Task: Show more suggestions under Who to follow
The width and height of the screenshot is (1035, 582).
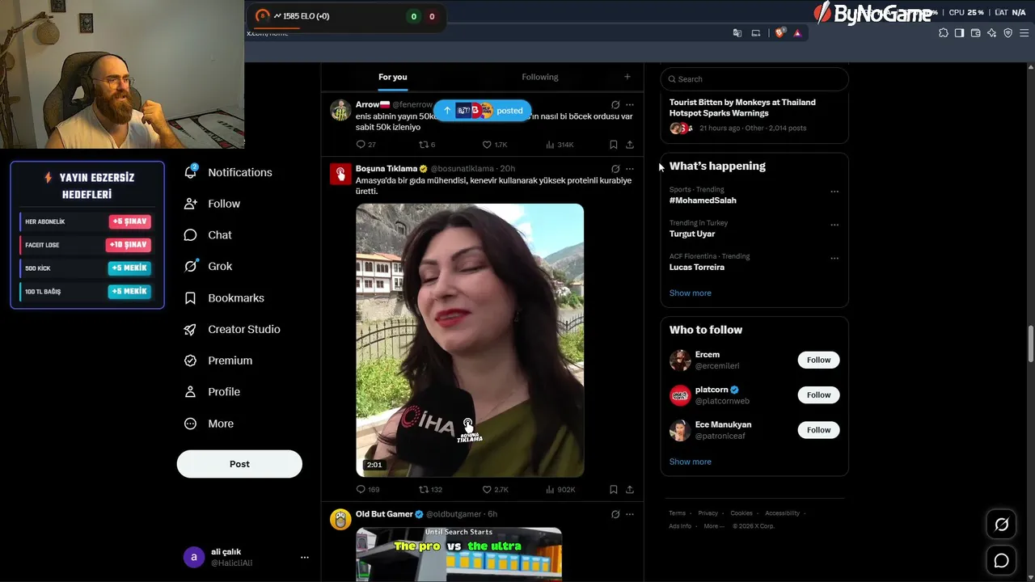Action: (x=691, y=462)
